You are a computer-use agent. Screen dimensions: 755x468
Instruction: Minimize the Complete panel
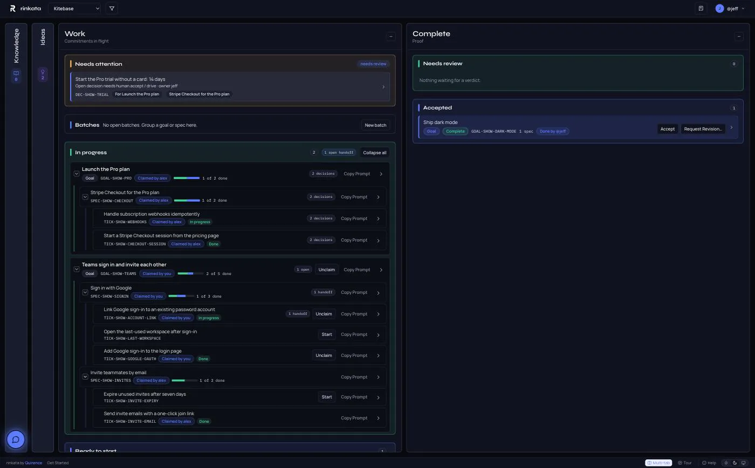[739, 37]
